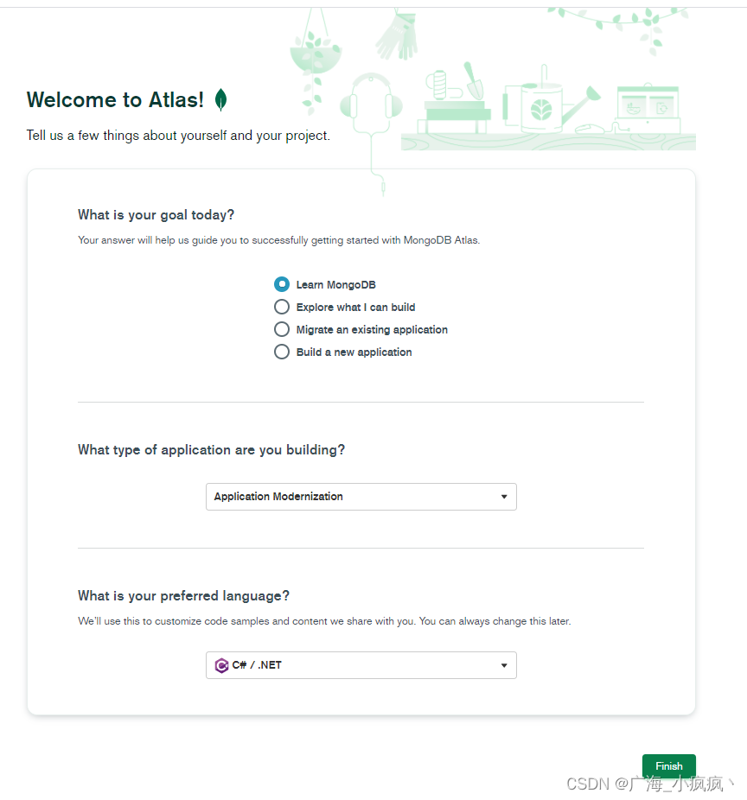Click the What is your preferred language? heading
747x800 pixels.
tap(183, 596)
